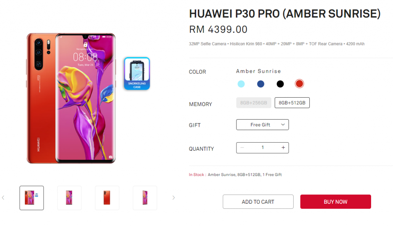Choose the Amber Sunrise red color swatch

tap(299, 84)
